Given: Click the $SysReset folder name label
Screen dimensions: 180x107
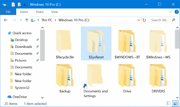Looking at the screenshot, I should tap(96, 57).
